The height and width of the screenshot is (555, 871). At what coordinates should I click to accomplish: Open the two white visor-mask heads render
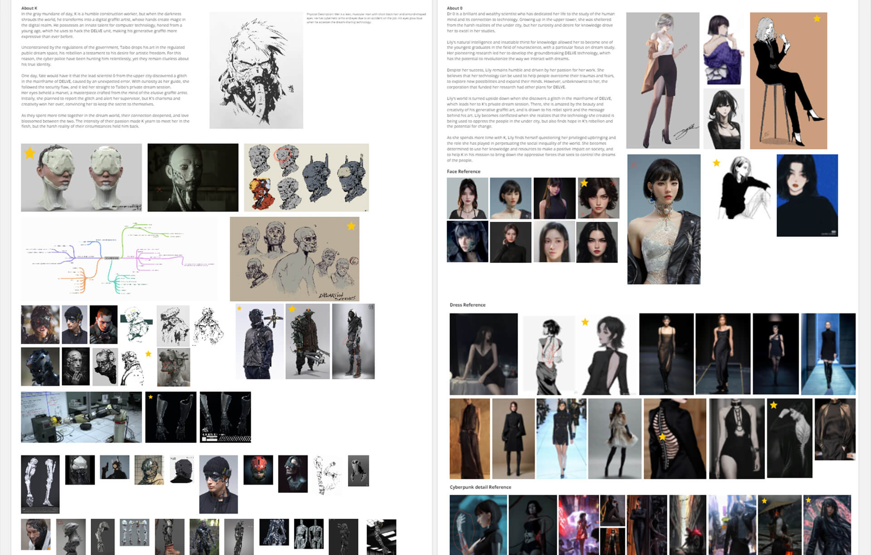coord(81,178)
